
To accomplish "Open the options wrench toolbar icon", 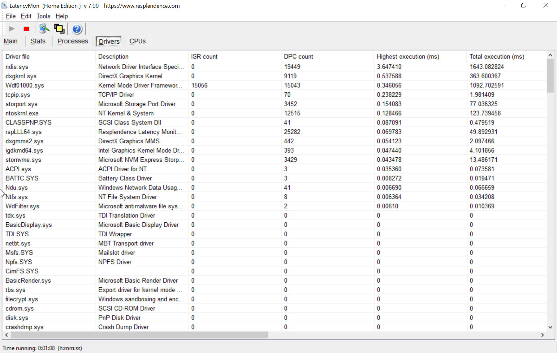I will (x=44, y=29).
